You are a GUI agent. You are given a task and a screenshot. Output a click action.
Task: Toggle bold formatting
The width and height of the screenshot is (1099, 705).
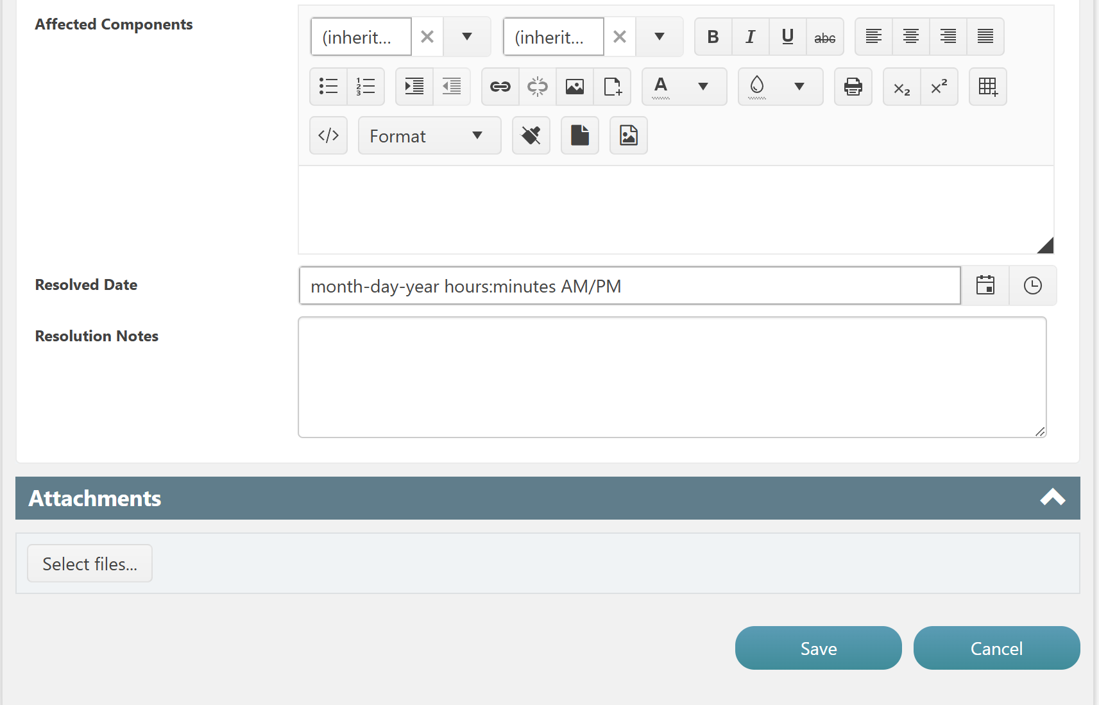click(713, 37)
